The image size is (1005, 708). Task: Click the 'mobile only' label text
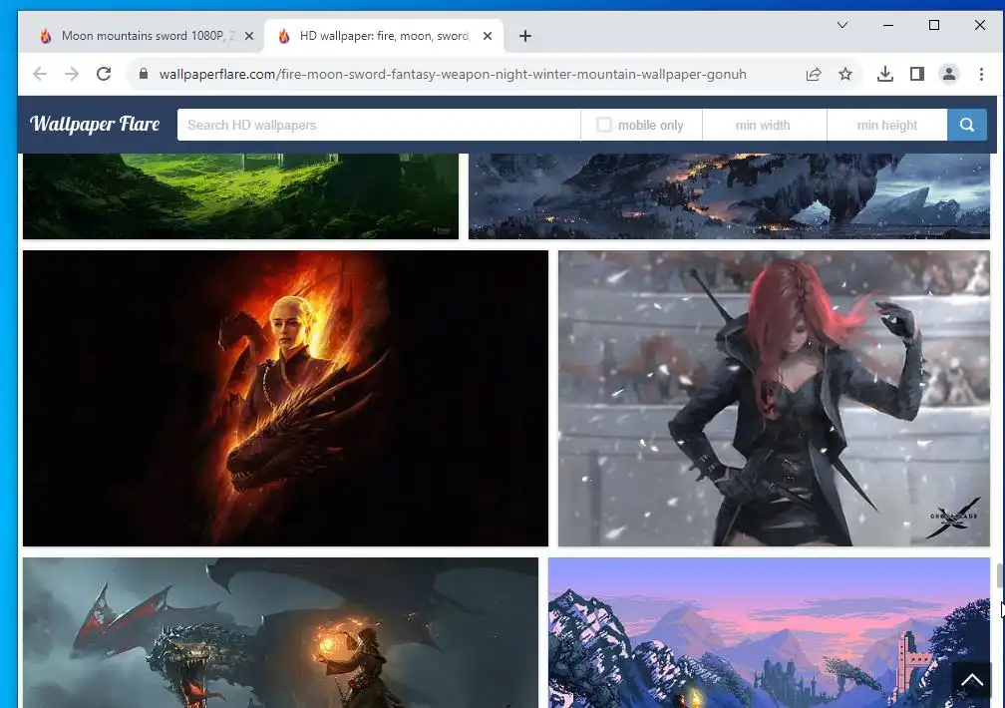pos(650,125)
